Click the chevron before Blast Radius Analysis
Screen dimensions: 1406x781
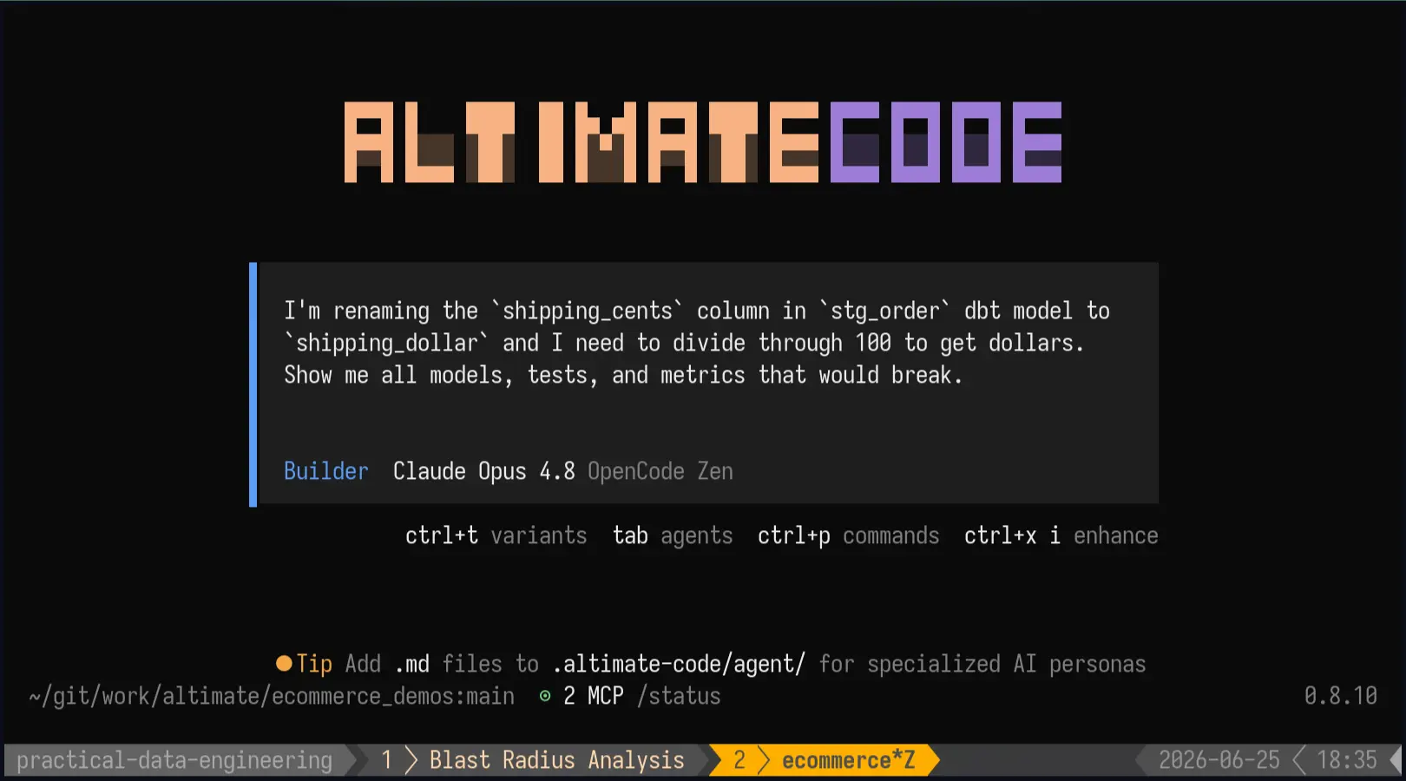(411, 760)
